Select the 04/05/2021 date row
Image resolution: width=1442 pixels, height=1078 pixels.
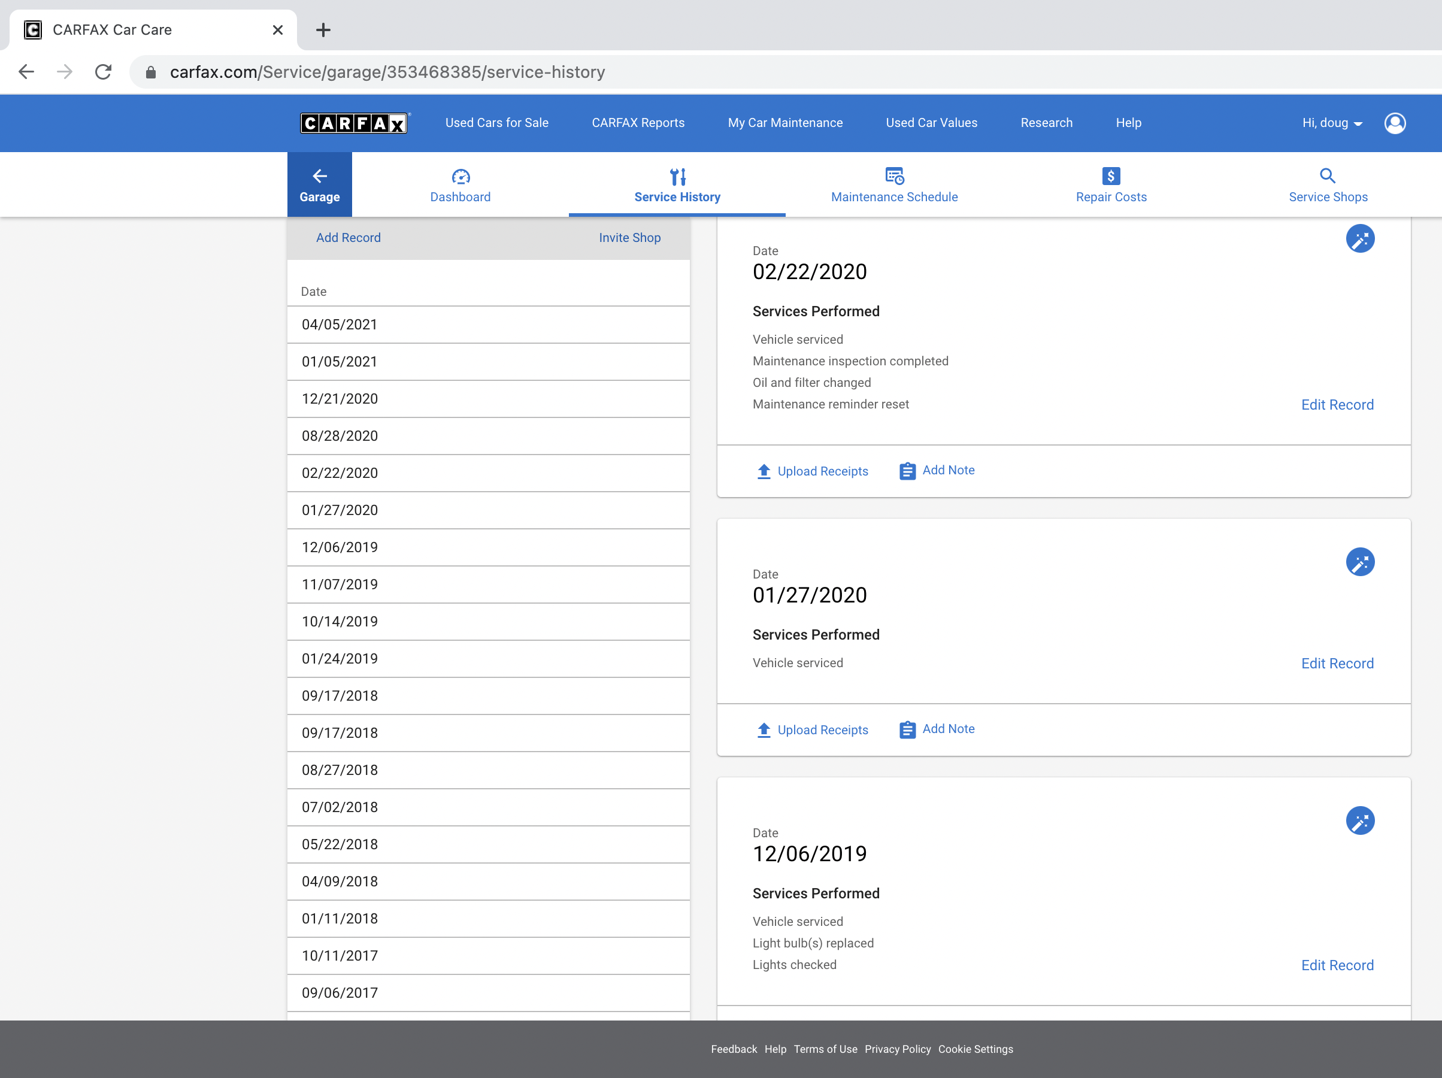coord(488,325)
